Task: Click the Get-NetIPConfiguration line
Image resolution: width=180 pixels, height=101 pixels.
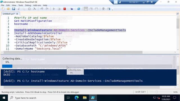Action: [x=33, y=21]
